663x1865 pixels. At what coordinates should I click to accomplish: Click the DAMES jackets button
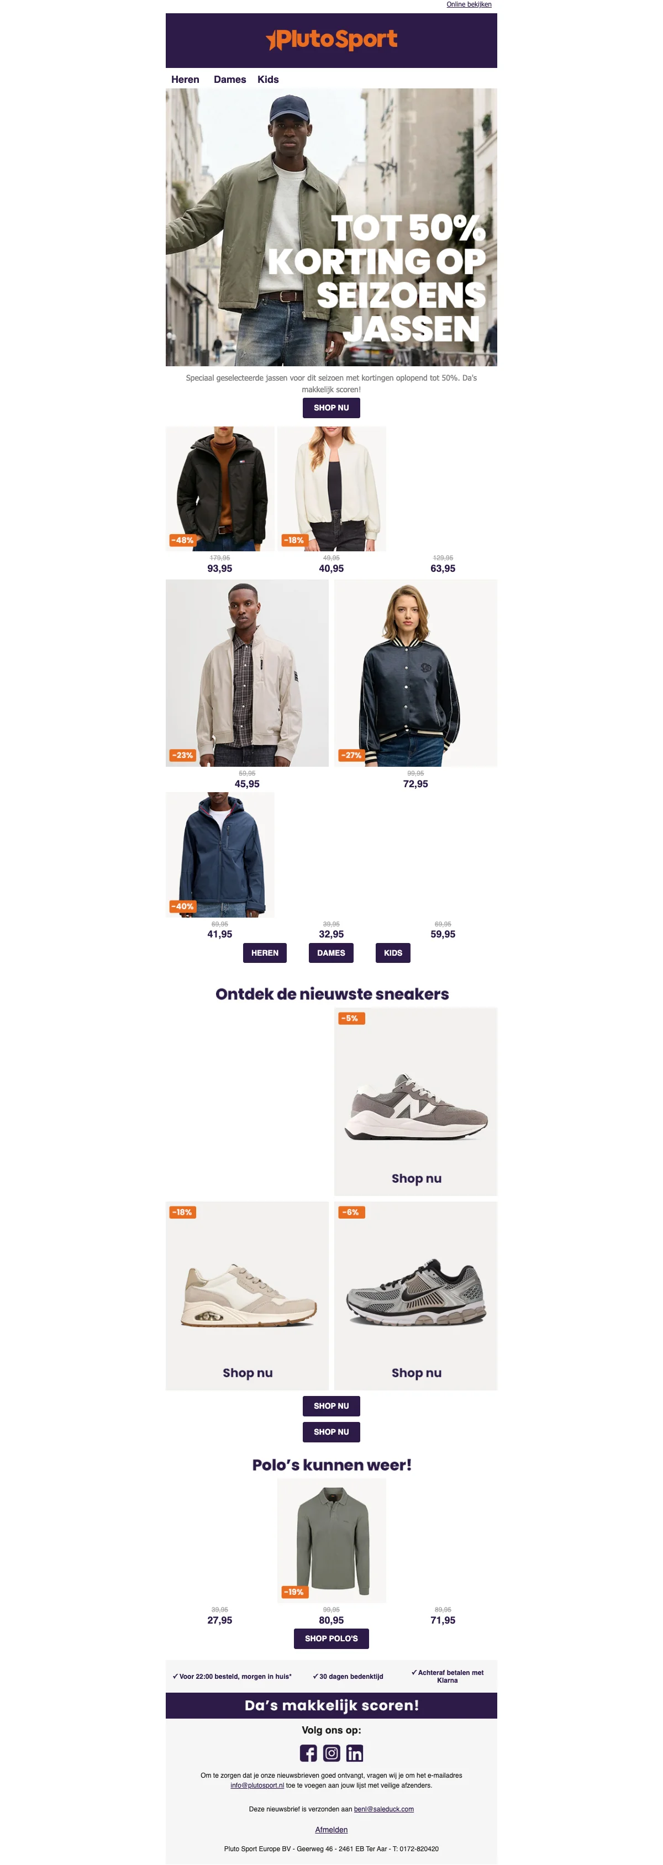331,953
